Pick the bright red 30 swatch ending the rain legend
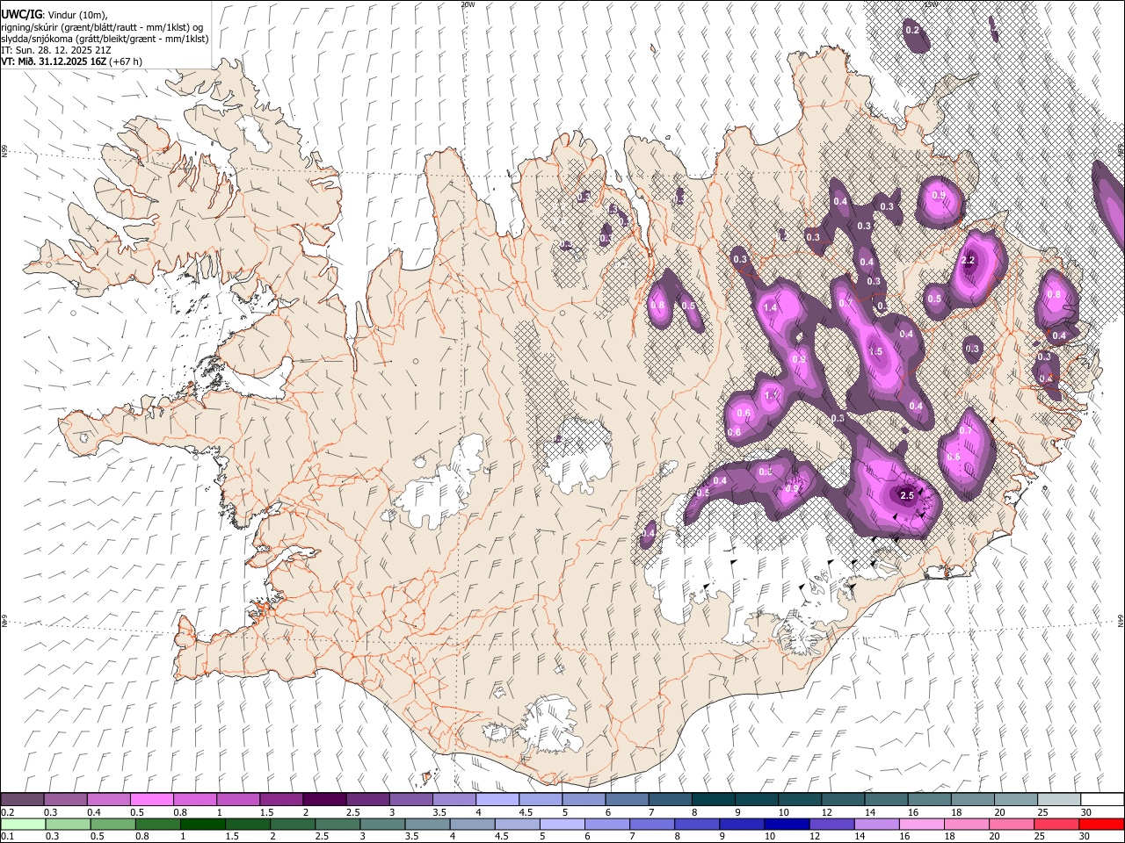1125x843 pixels. click(1101, 824)
